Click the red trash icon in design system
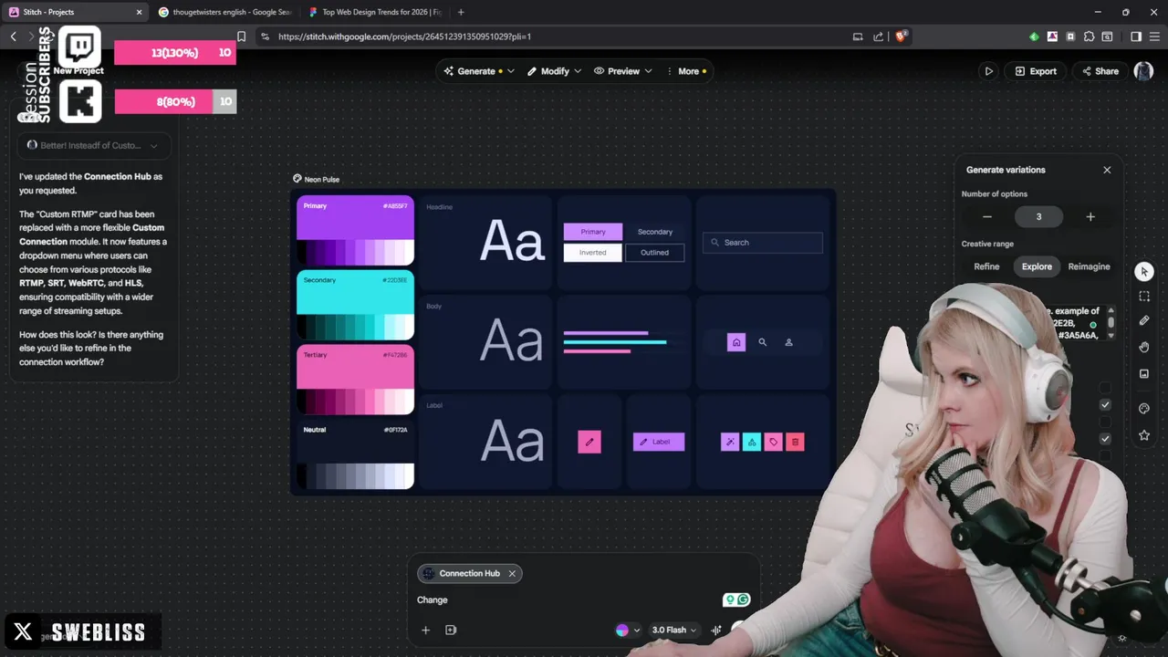1168x657 pixels. click(x=795, y=442)
